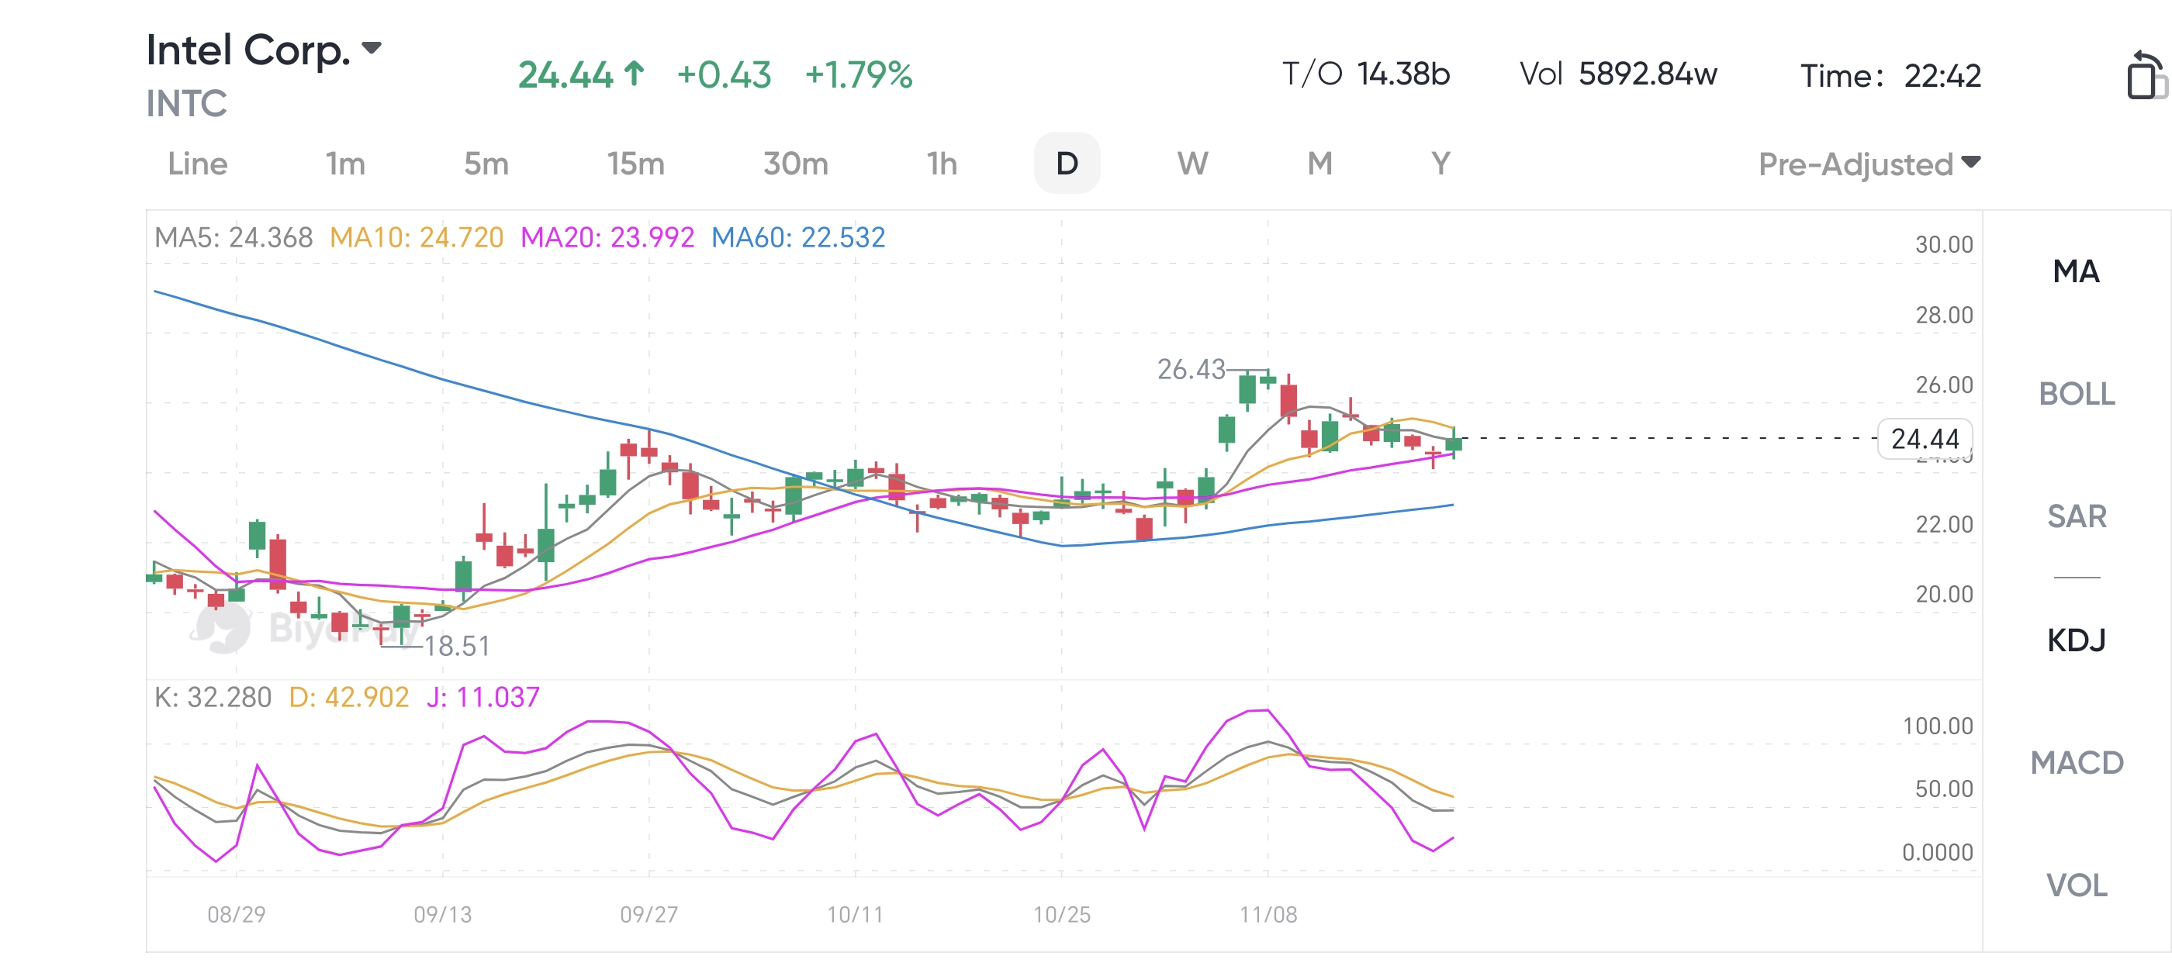
Task: Click the 30.00 price axis label
Action: [x=1943, y=244]
